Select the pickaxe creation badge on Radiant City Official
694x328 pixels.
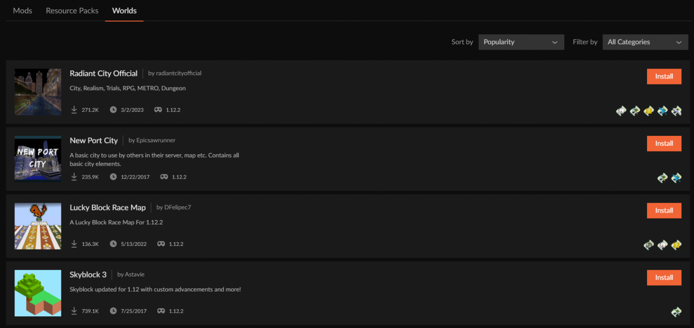(635, 111)
